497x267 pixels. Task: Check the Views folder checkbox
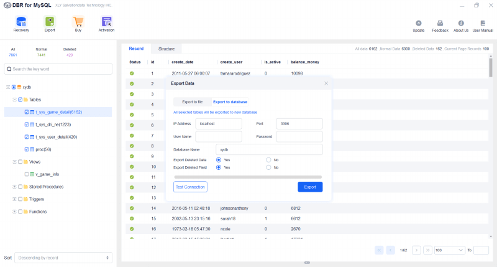click(x=20, y=162)
